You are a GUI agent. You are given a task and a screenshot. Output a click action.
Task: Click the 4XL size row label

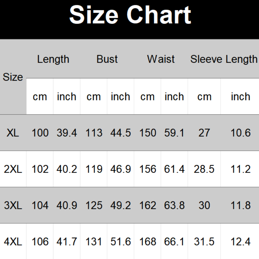[13, 242]
